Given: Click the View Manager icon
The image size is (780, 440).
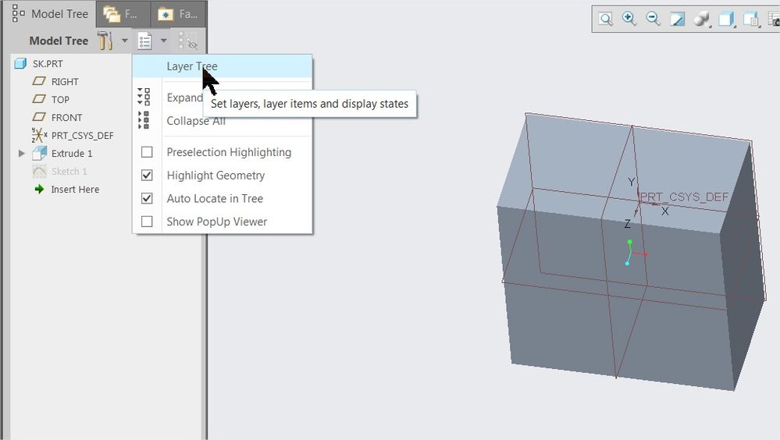Looking at the screenshot, I should pos(774,19).
